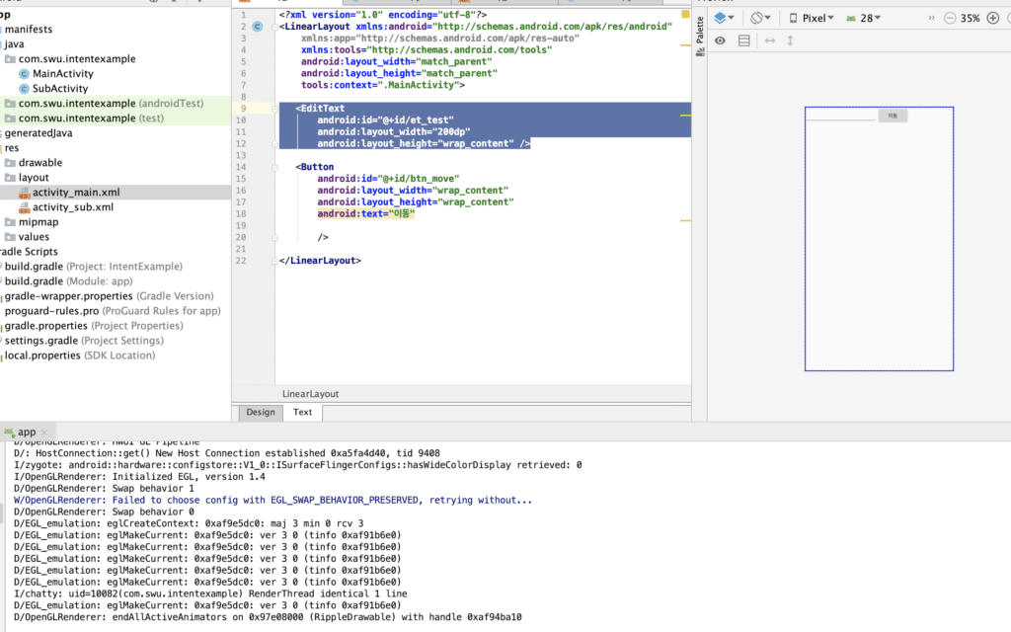Open activity_sub.xml layout file
The height and width of the screenshot is (632, 1011).
(x=73, y=207)
